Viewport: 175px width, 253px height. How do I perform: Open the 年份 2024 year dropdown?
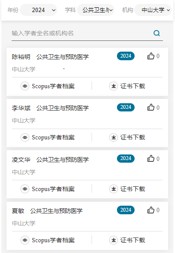point(39,10)
